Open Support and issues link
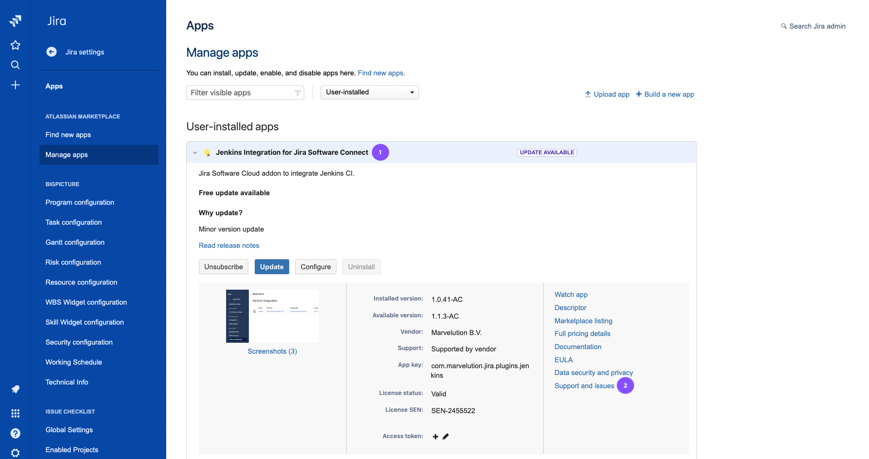869x459 pixels. click(584, 386)
